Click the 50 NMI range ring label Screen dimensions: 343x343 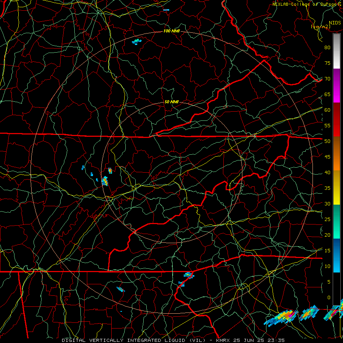(x=171, y=102)
